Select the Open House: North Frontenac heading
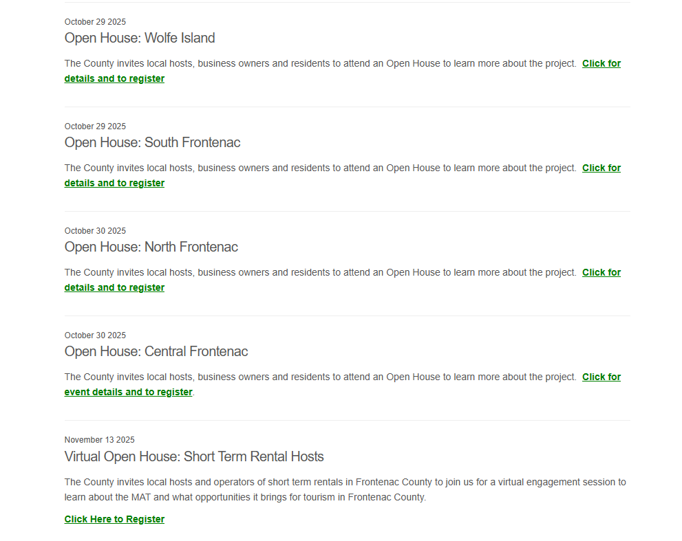This screenshot has height=541, width=682. coord(151,247)
